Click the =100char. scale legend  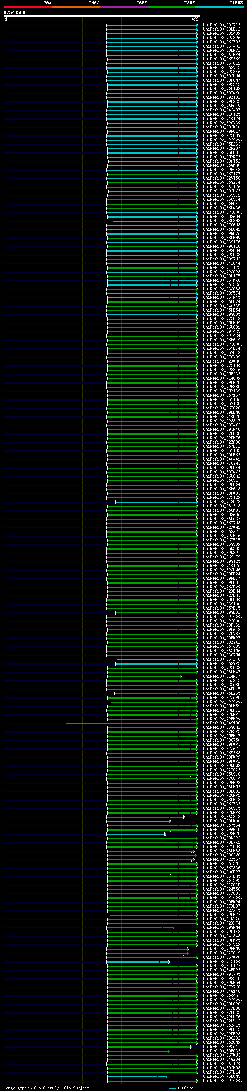pyautogui.click(x=183, y=1088)
